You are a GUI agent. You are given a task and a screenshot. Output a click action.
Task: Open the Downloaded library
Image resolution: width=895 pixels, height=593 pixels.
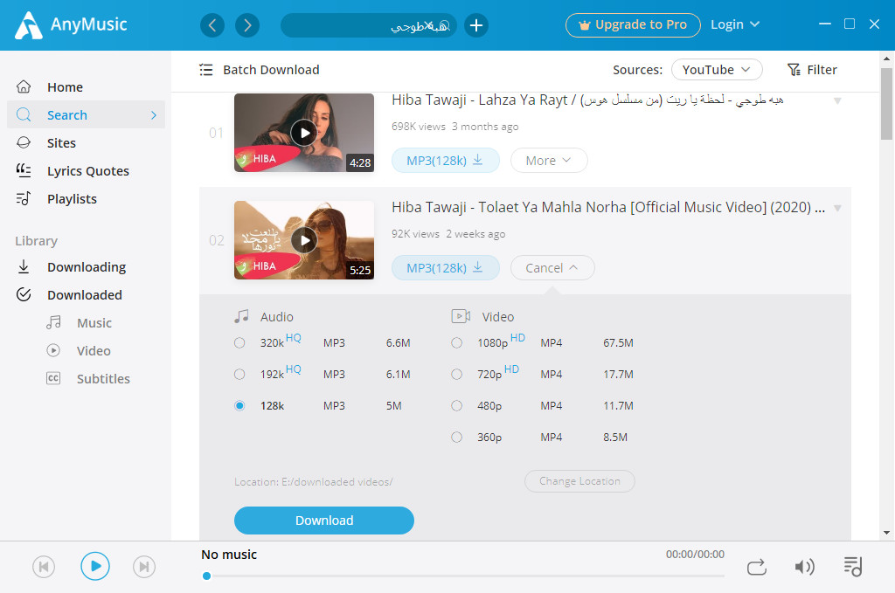point(86,294)
